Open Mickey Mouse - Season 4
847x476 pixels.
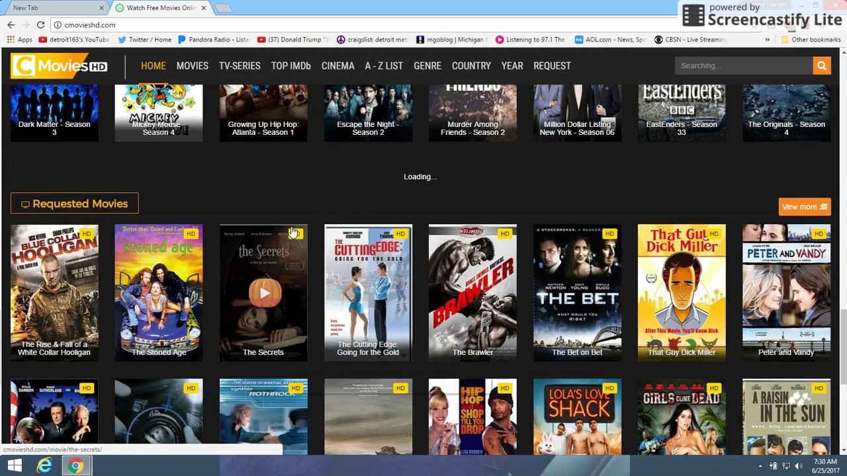click(x=159, y=113)
